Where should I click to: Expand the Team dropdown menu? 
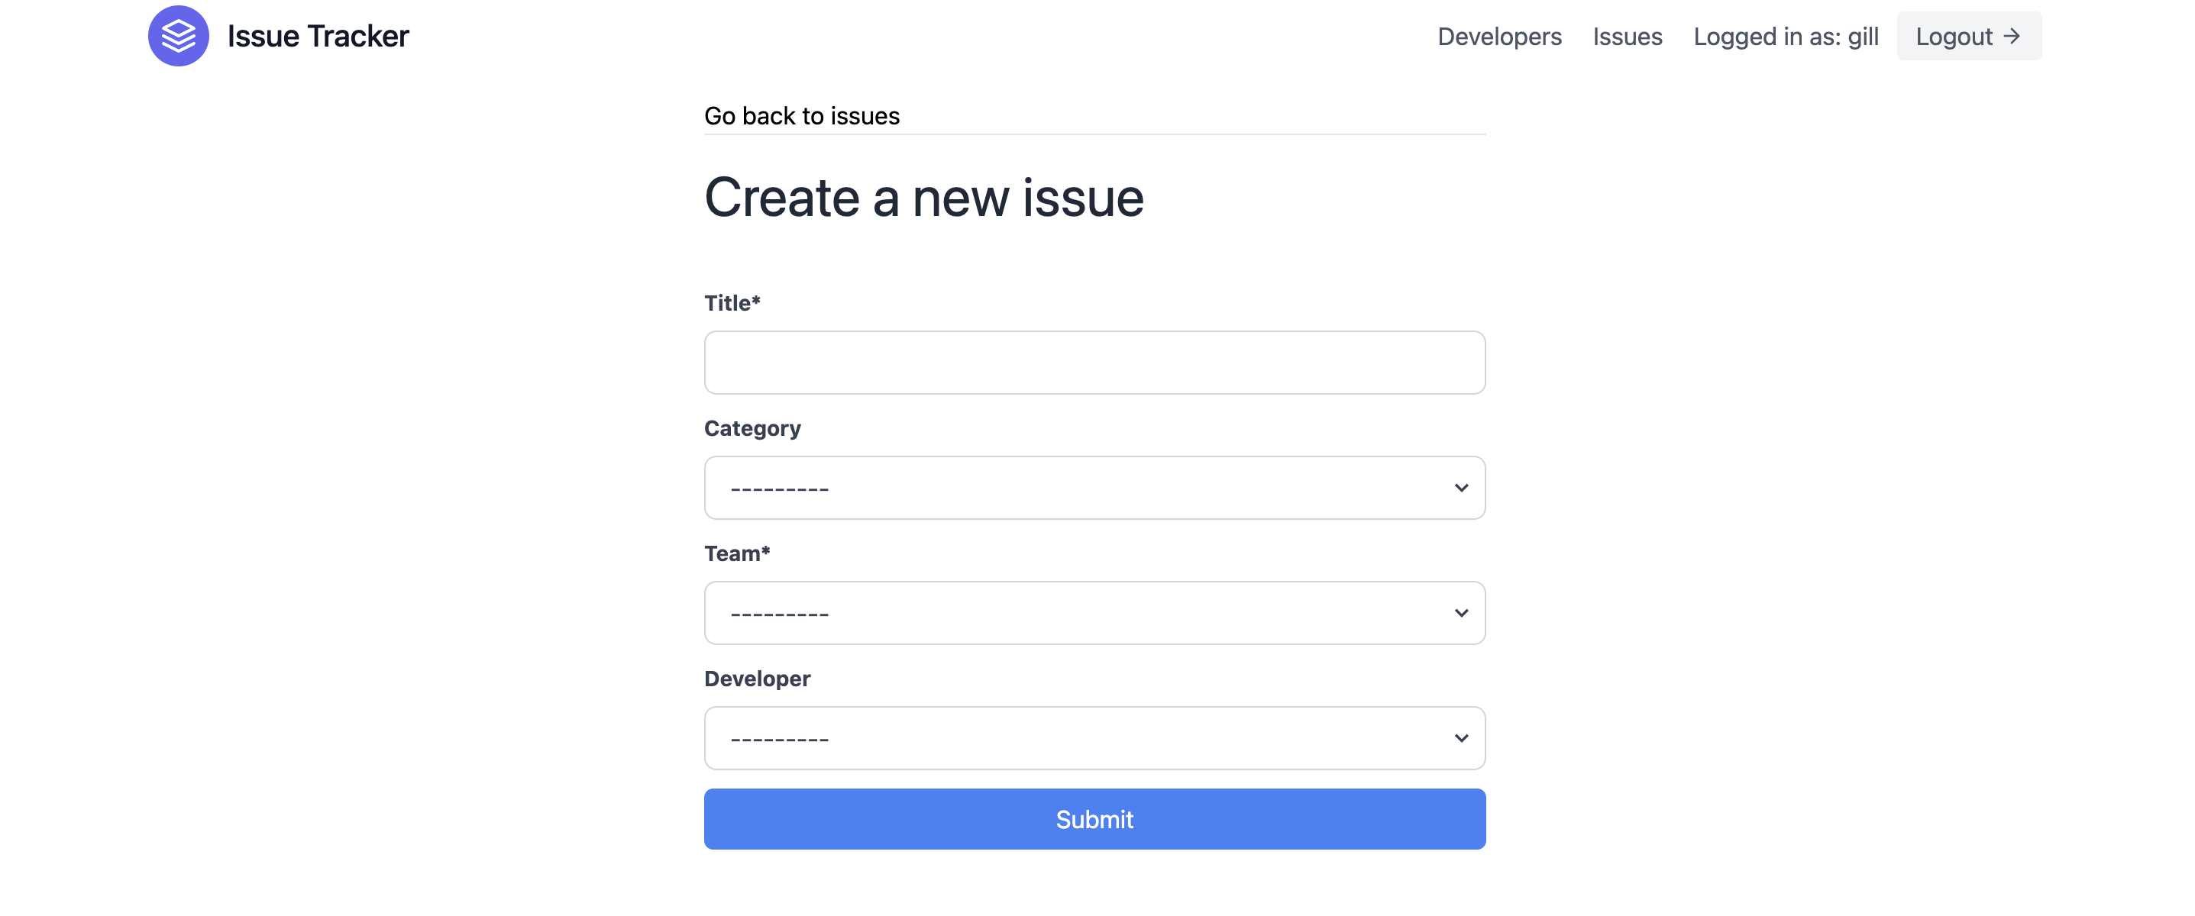(x=1094, y=612)
